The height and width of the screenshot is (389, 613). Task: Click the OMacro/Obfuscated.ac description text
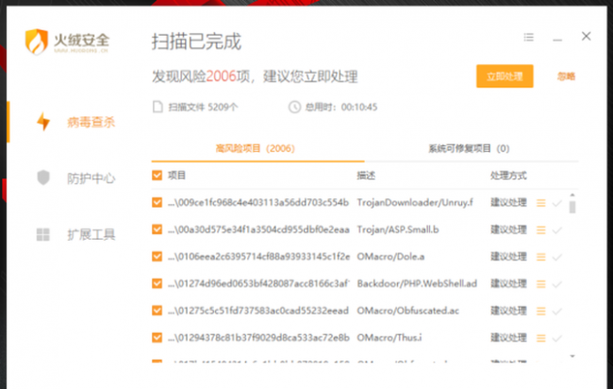pos(407,311)
